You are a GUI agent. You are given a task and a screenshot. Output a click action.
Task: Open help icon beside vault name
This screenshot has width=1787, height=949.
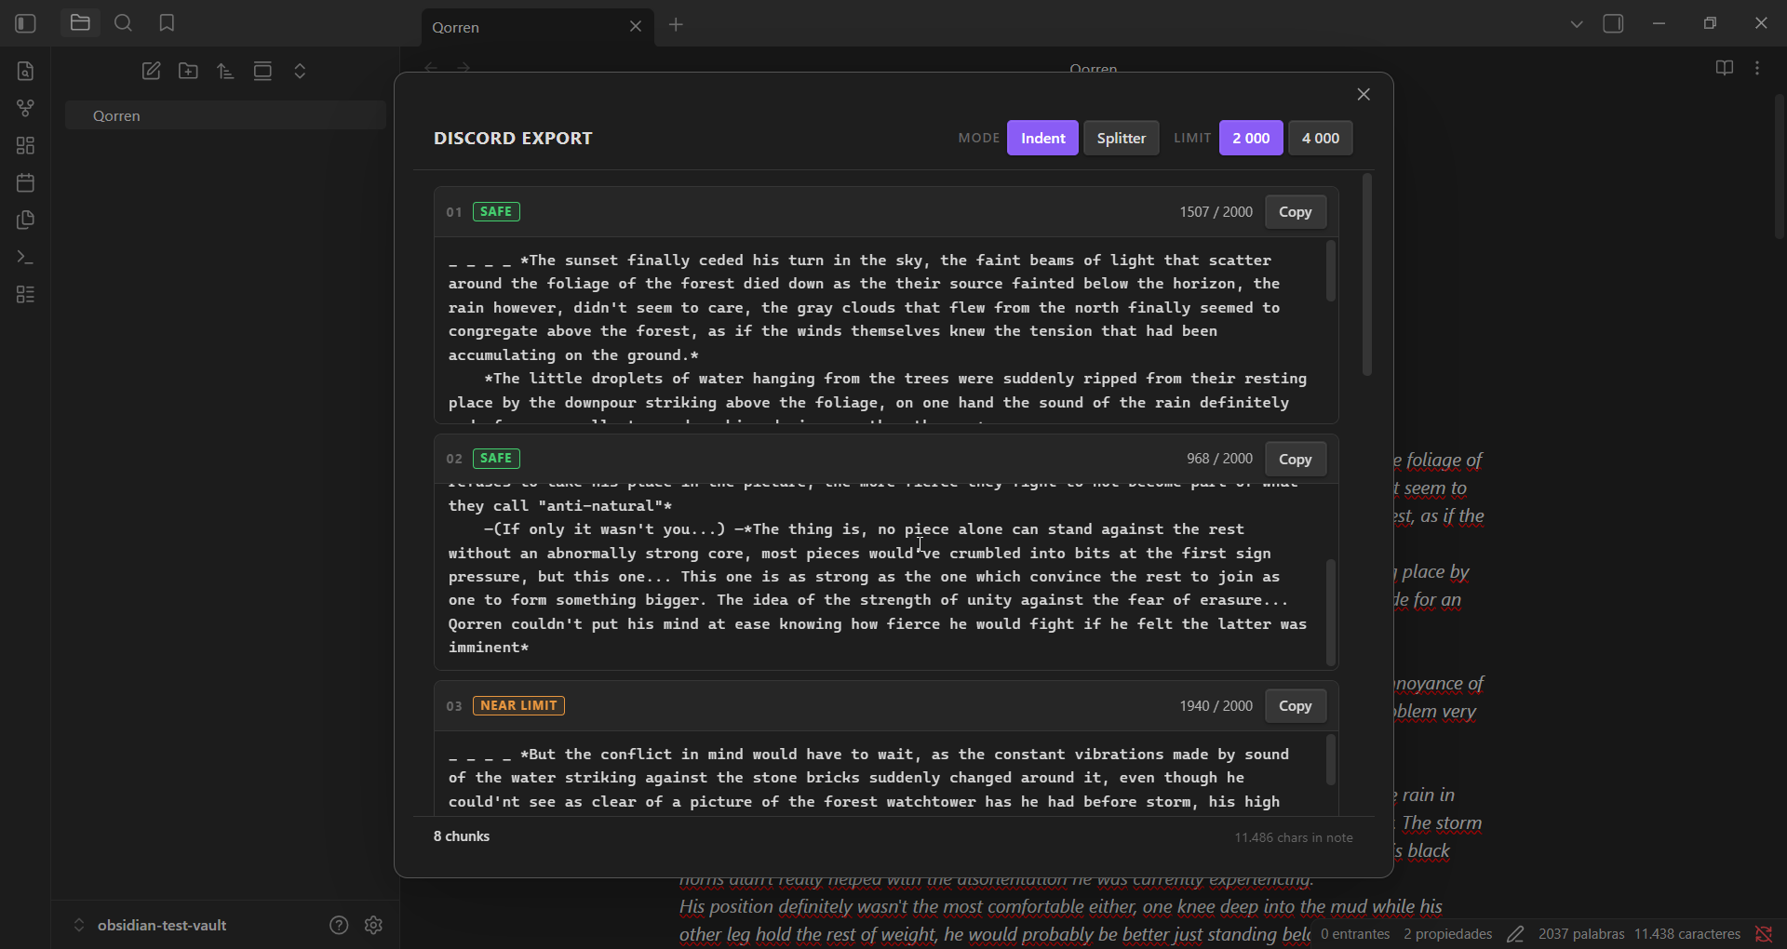[x=339, y=925]
